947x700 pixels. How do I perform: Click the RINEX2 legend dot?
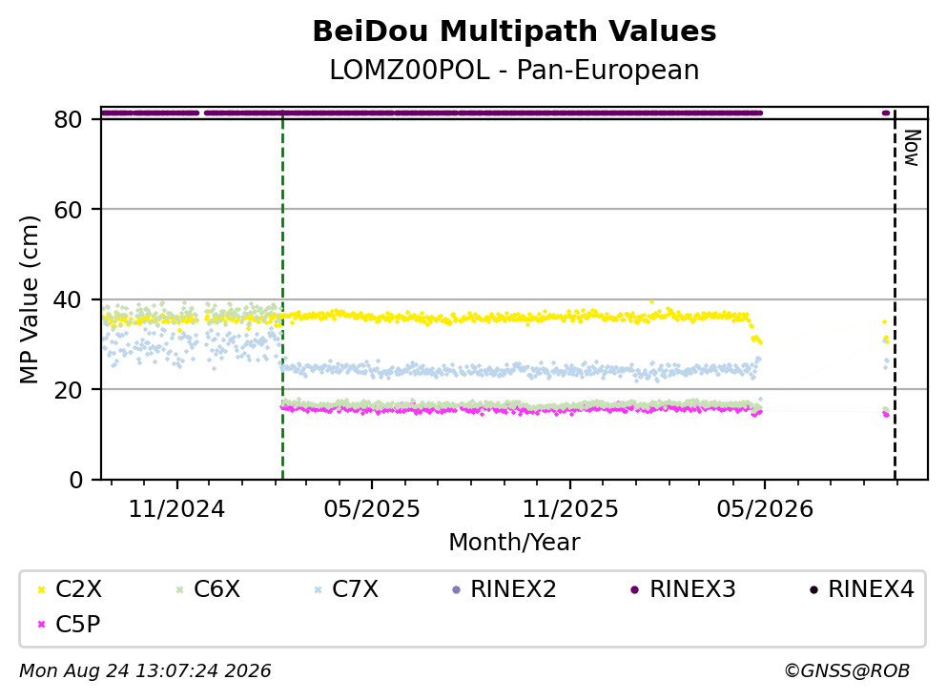pyautogui.click(x=456, y=589)
